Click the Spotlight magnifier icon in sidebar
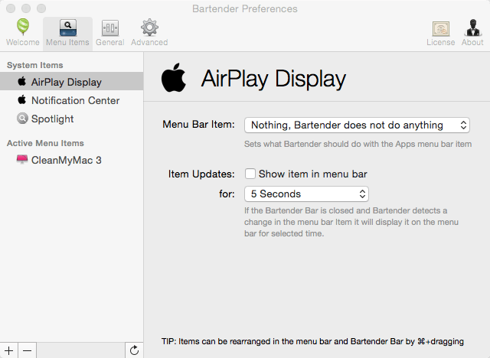 click(x=22, y=119)
